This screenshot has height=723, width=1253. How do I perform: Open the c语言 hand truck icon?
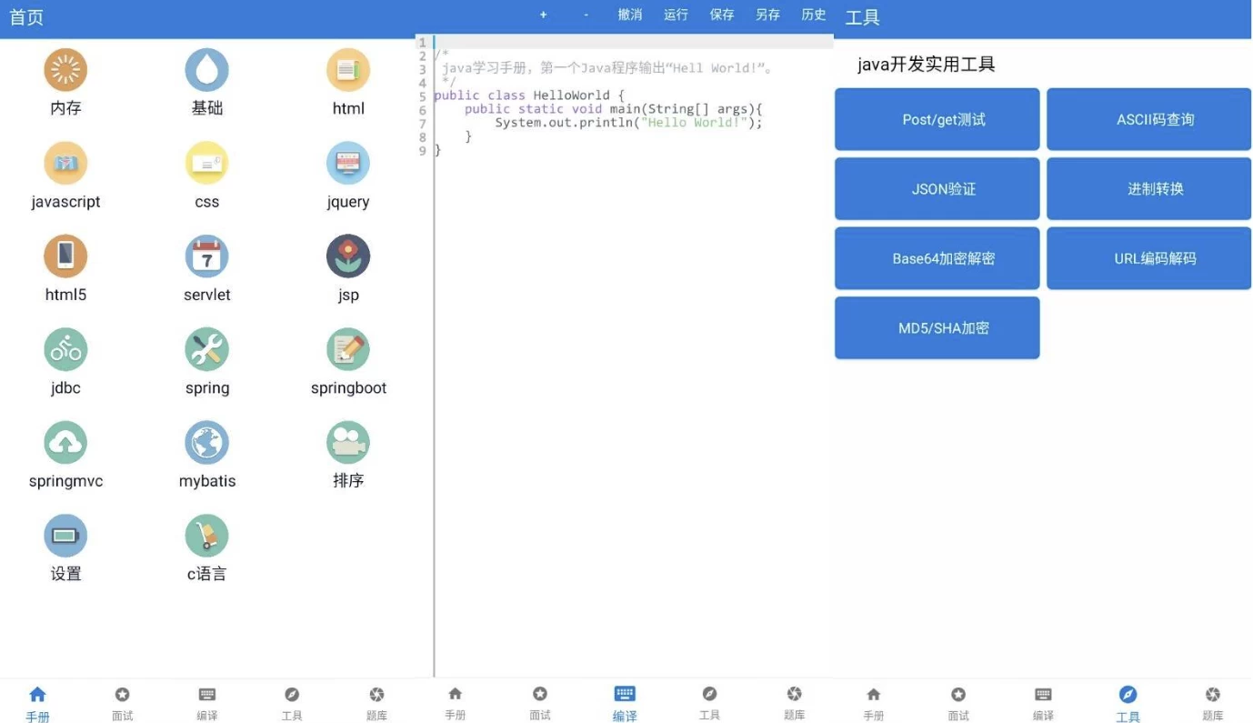[206, 536]
